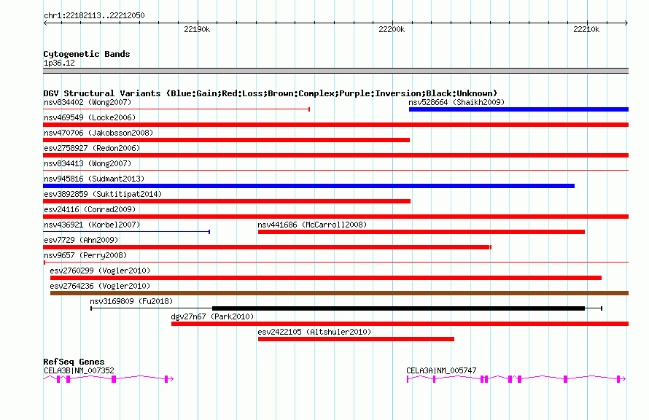Open nsv3169809 (Fu2018) label
The height and width of the screenshot is (420, 649).
tap(131, 301)
